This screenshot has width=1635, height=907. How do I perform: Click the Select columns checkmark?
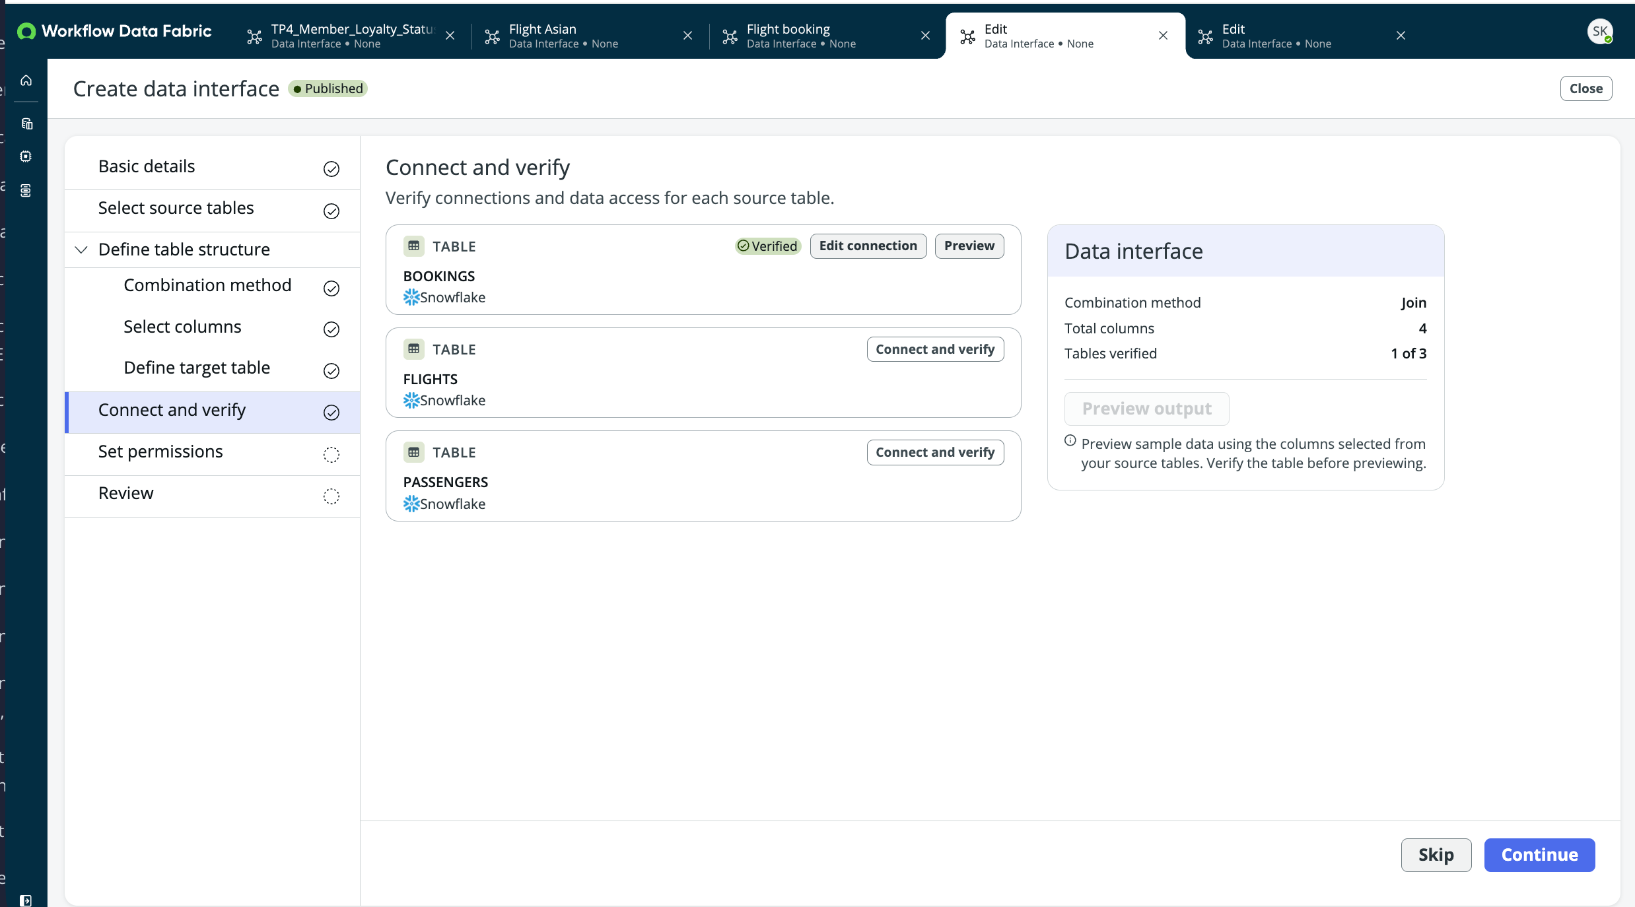point(331,329)
